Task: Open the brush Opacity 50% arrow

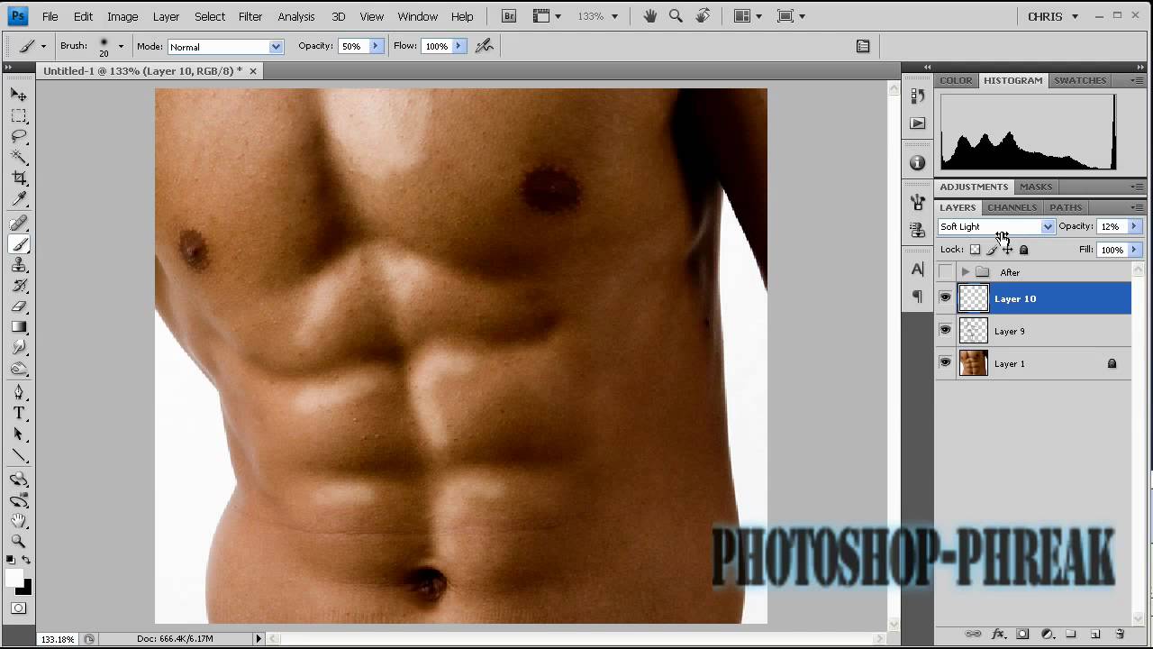Action: point(376,46)
